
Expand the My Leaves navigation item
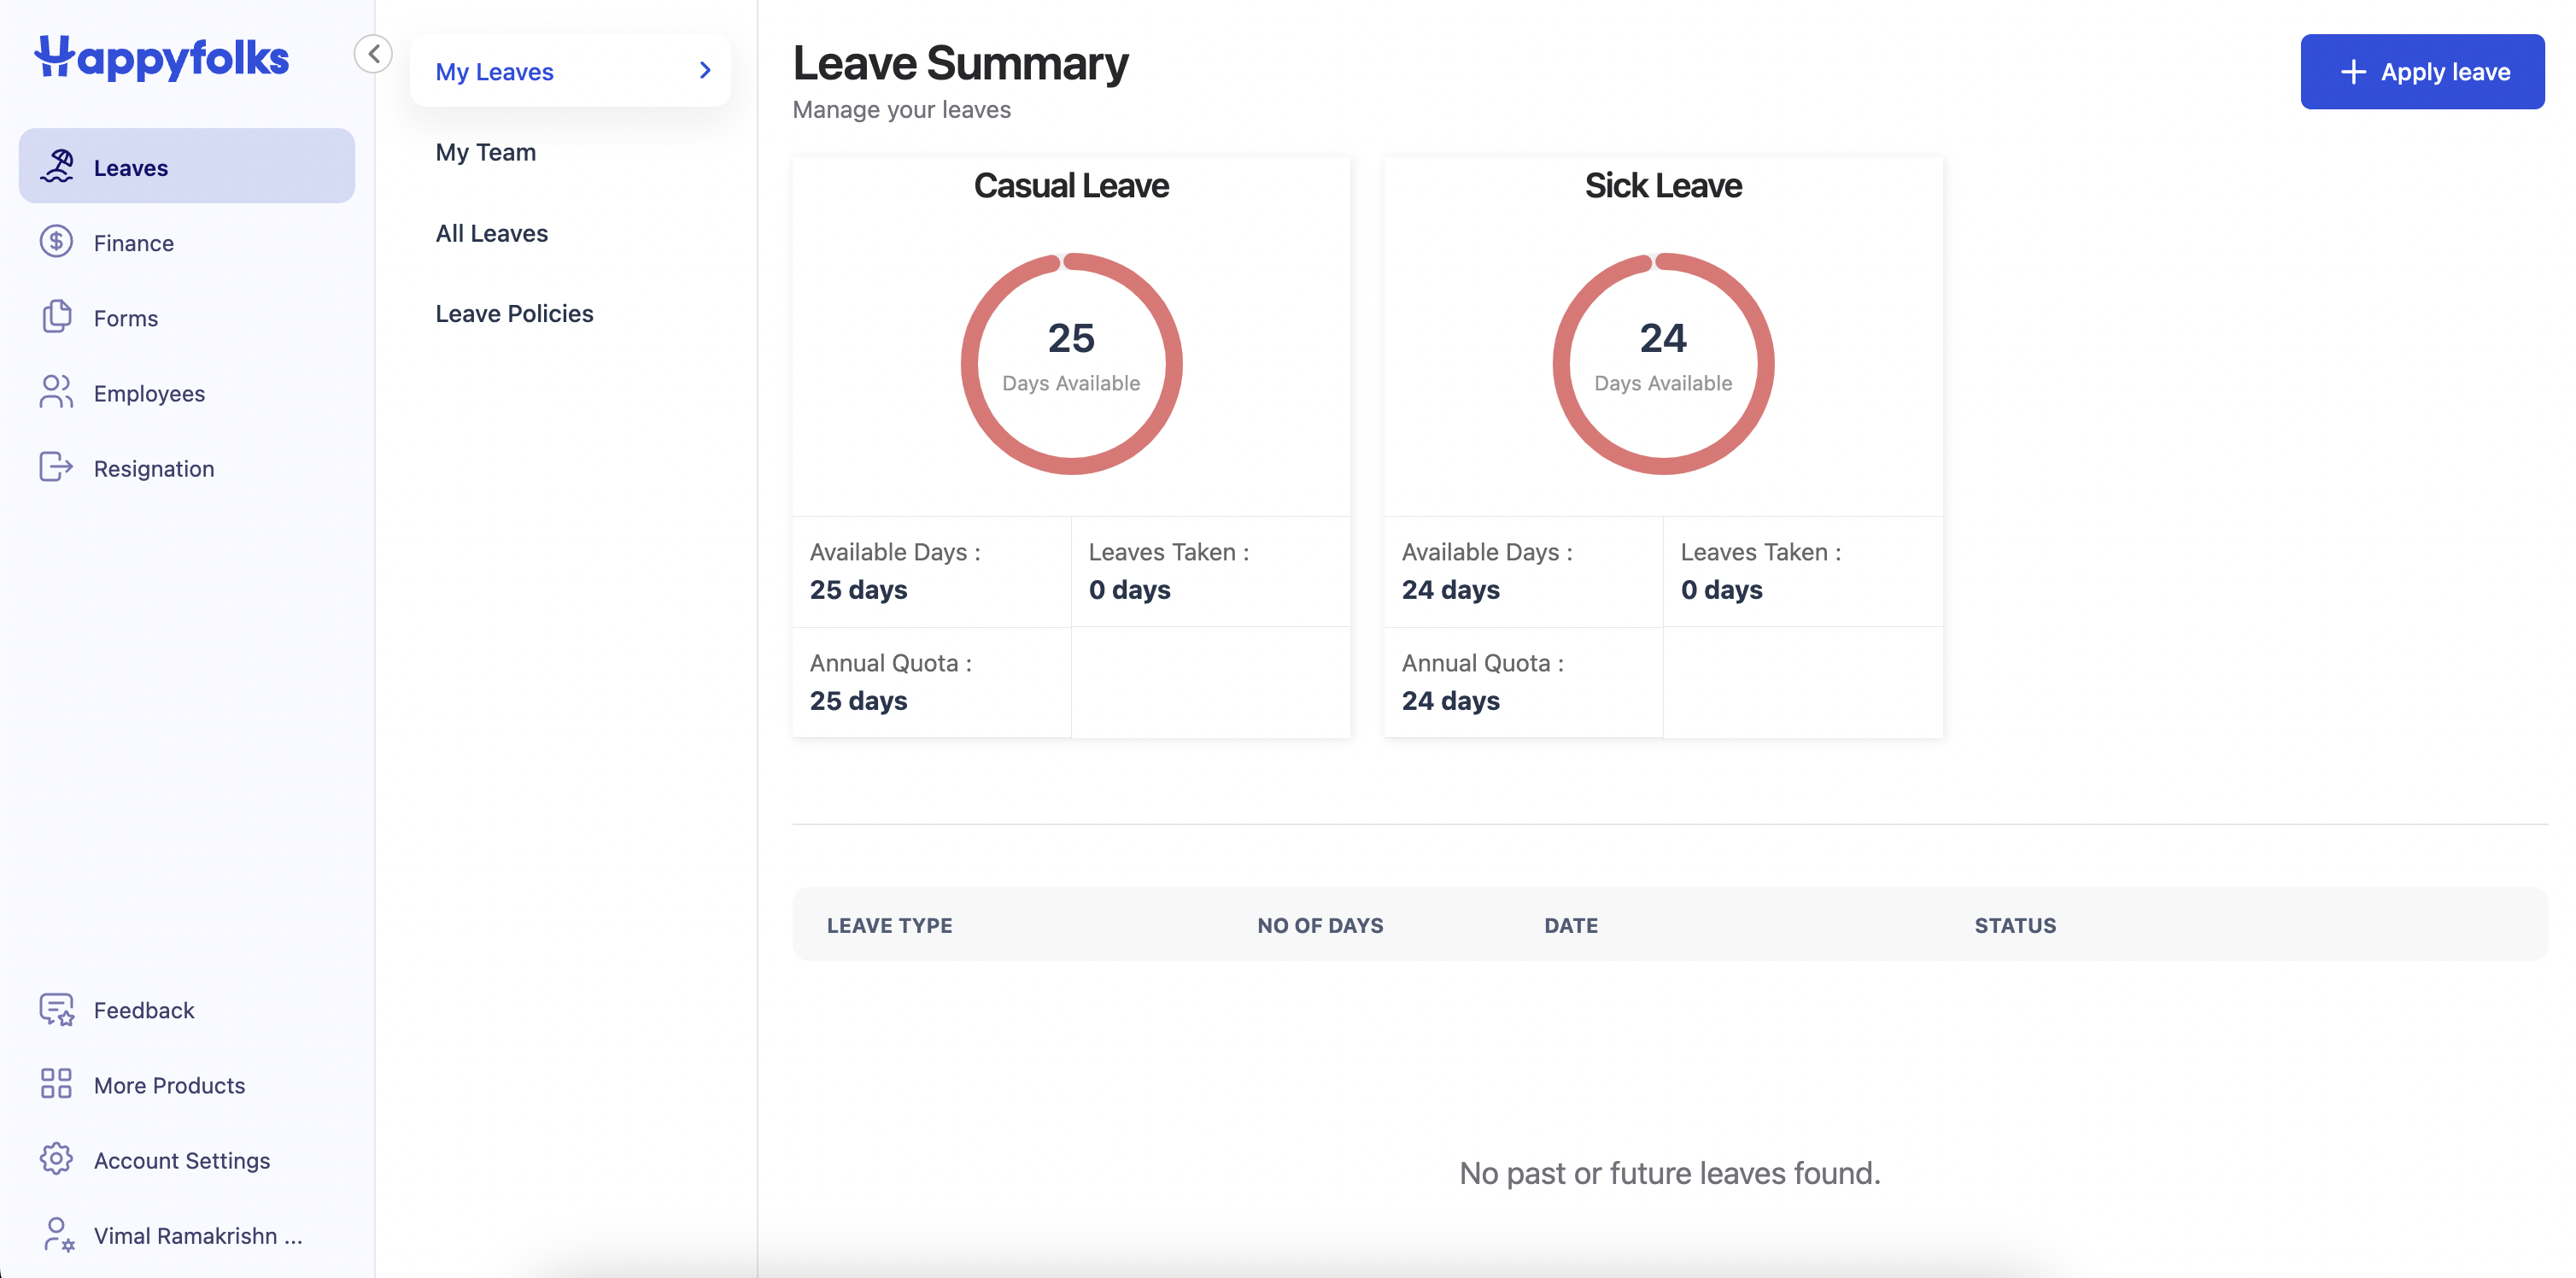(701, 73)
